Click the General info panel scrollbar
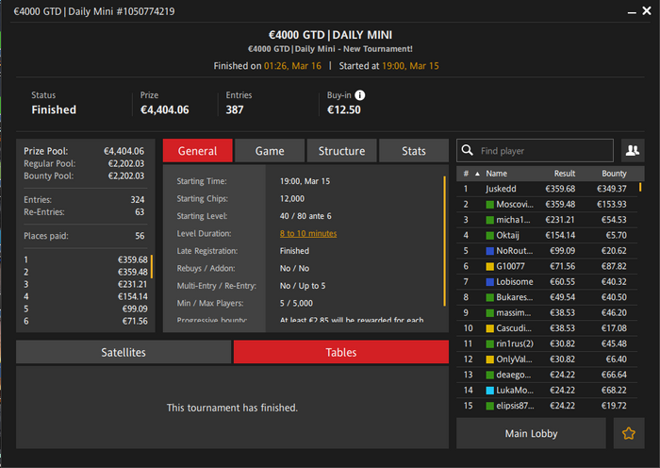660x468 pixels. (444, 241)
